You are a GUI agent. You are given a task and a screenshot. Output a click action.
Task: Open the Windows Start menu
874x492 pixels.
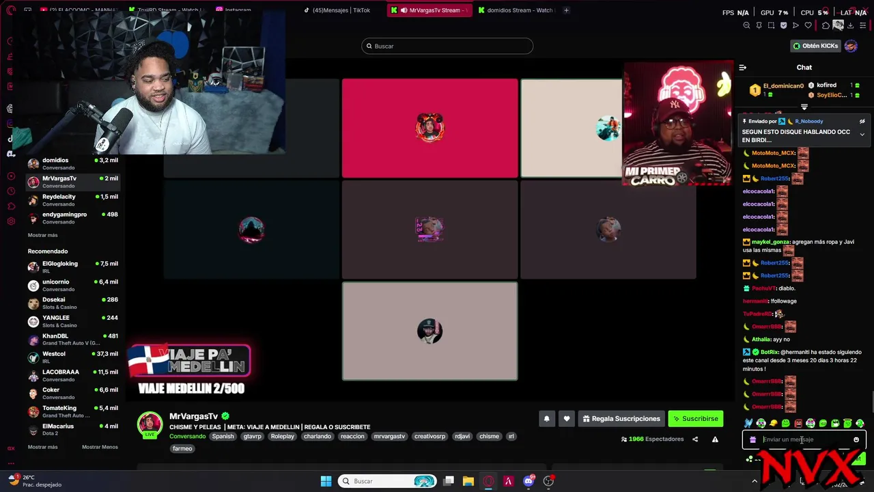326,481
